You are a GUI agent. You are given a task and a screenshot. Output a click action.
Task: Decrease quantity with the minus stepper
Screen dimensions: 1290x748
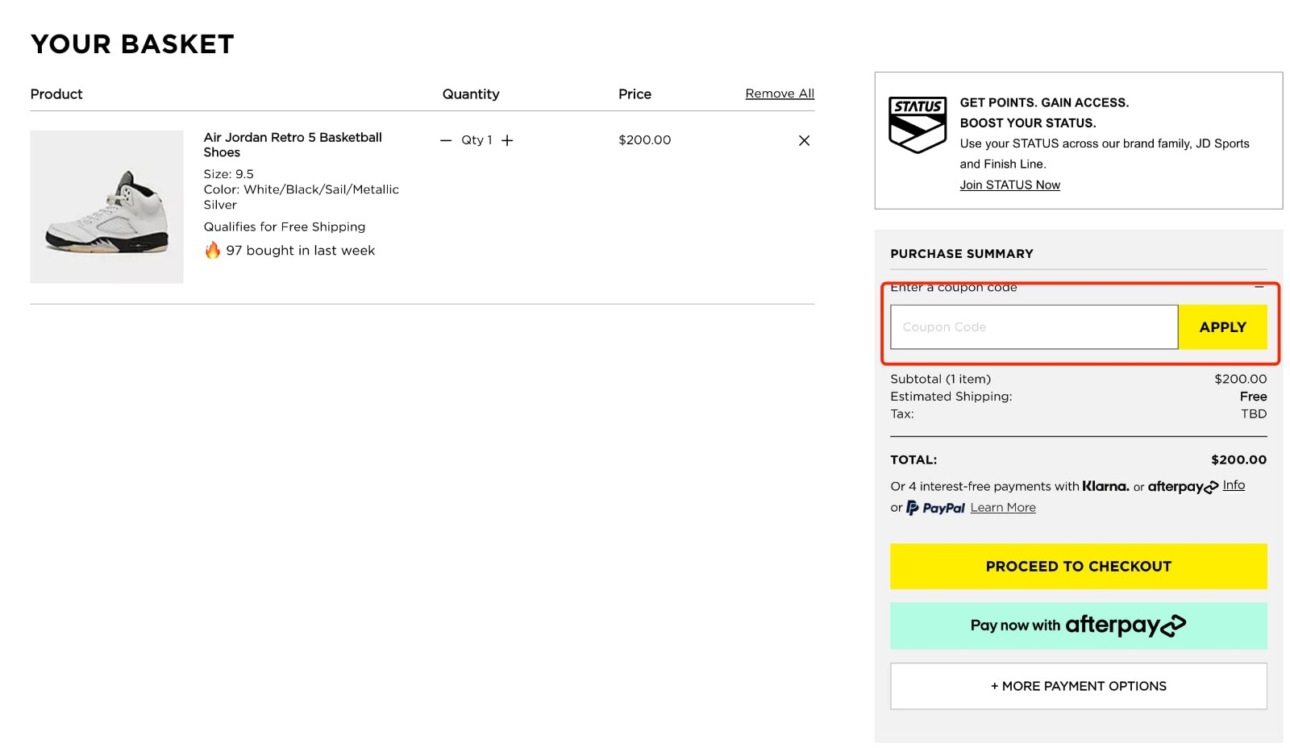tap(444, 139)
